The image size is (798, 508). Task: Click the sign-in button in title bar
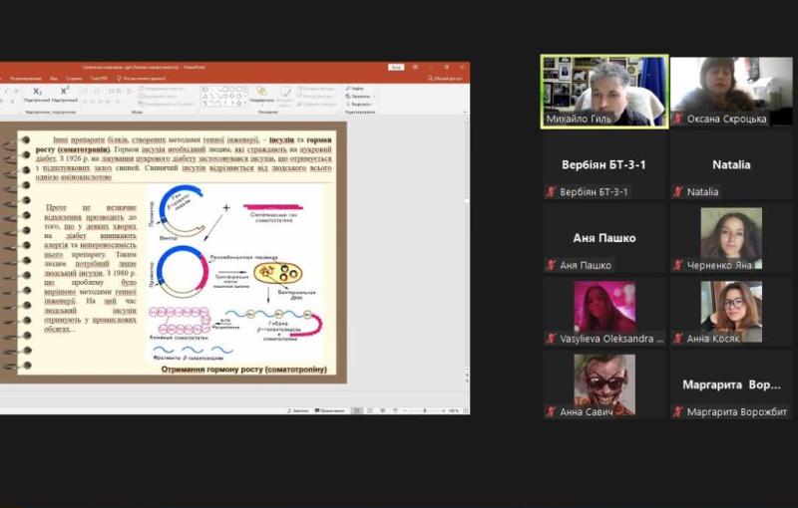(396, 67)
